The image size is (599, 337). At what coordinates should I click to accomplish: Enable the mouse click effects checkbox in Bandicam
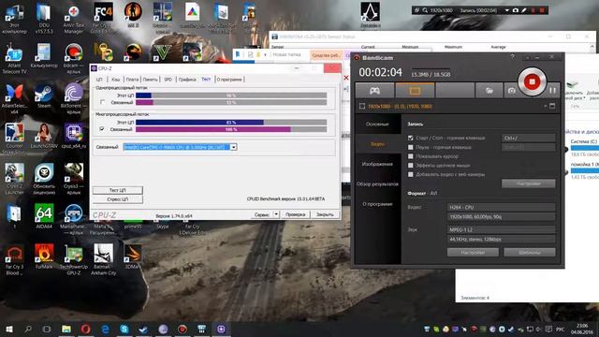tap(410, 166)
